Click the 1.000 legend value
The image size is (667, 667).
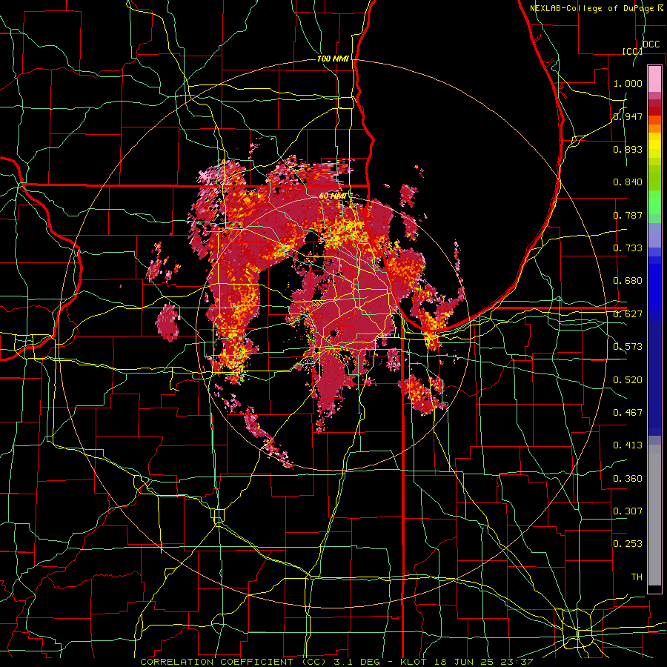pos(628,83)
